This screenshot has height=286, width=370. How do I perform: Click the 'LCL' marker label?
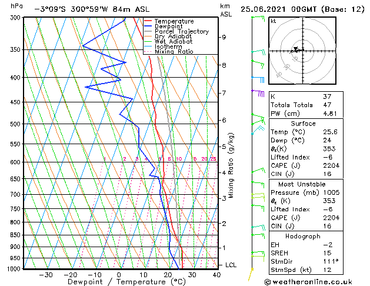231,265
